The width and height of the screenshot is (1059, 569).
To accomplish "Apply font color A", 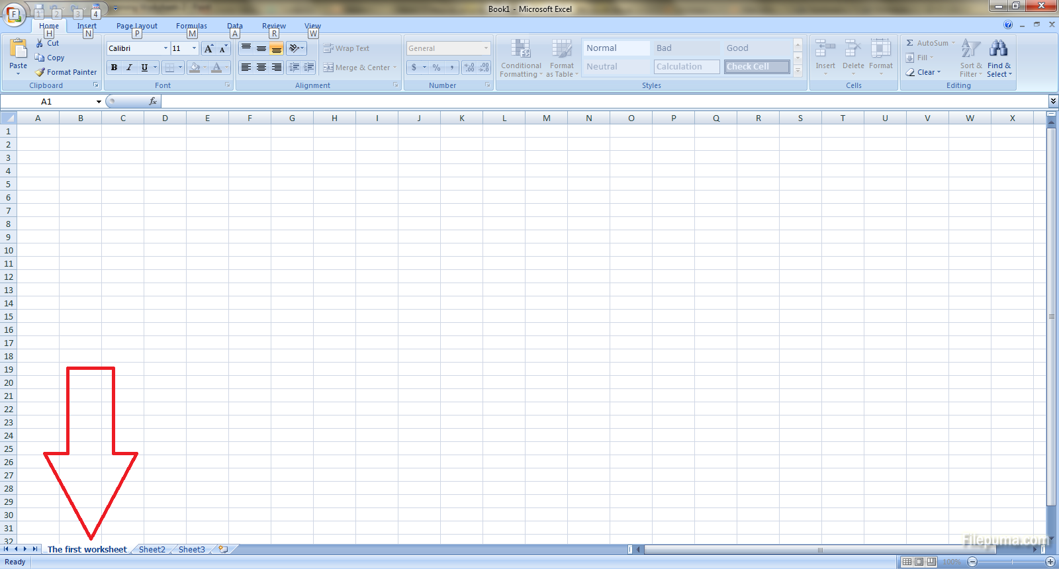I will (x=216, y=67).
